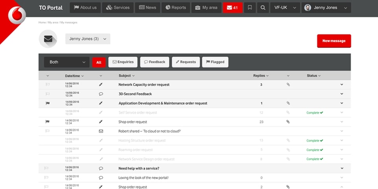Click the Vodafone logo

(17, 15)
